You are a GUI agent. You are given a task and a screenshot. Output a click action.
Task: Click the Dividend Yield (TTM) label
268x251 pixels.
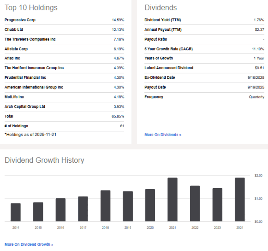click(x=162, y=20)
